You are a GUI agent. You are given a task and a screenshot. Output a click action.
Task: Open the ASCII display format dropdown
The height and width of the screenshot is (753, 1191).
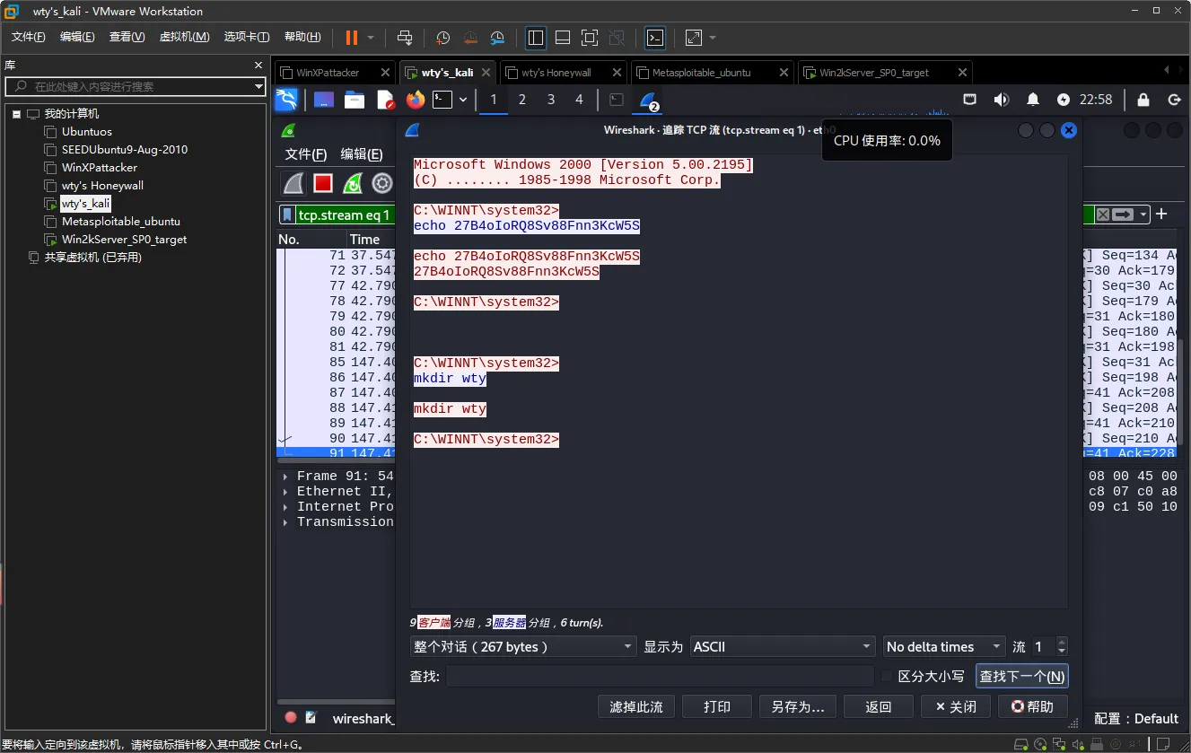(x=782, y=646)
